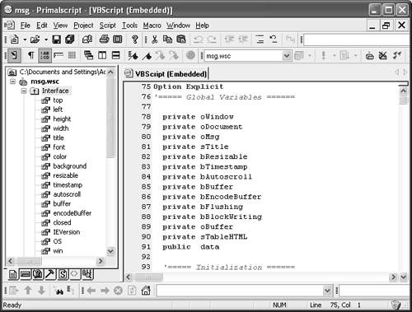The width and height of the screenshot is (412, 312).
Task: Open the Script menu
Action: click(107, 26)
